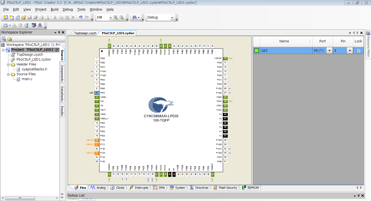Open the View menu

point(27,9)
